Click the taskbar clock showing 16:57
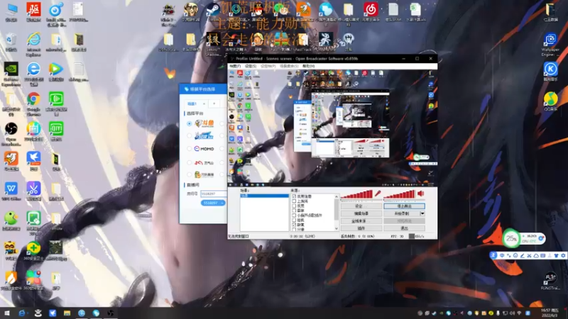Screen dimensions: 568x319 point(550,313)
